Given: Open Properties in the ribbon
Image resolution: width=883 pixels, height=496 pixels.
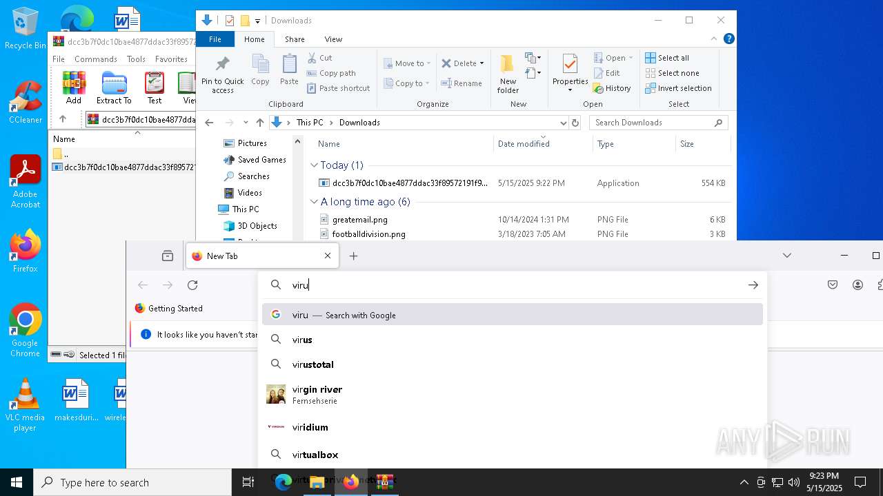Looking at the screenshot, I should (x=570, y=73).
